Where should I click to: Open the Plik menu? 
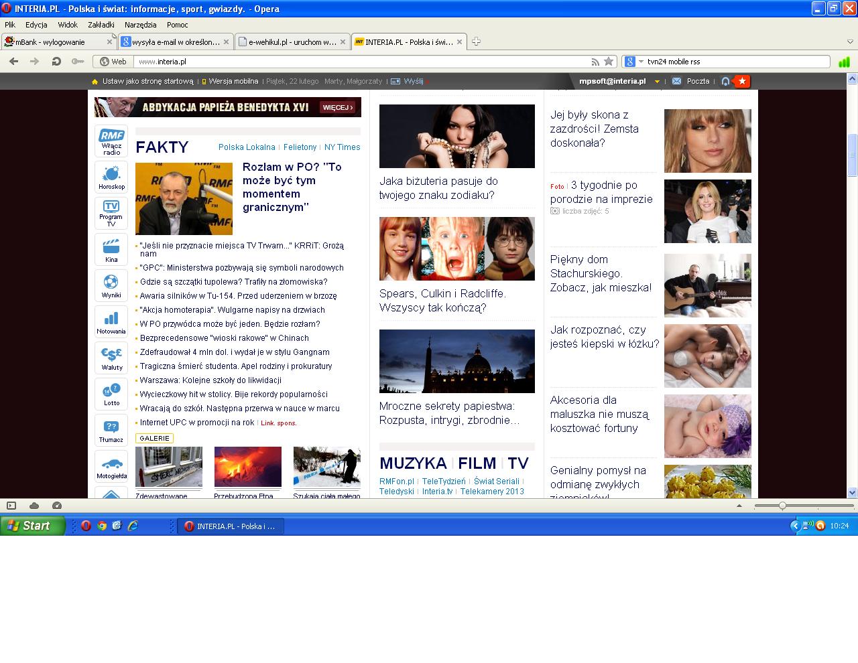[x=10, y=25]
